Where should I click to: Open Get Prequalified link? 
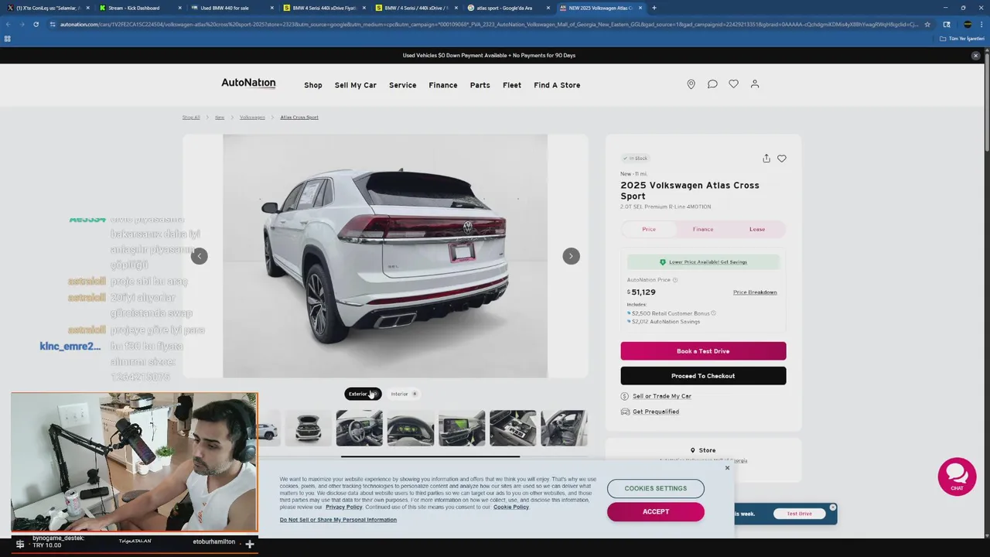[x=656, y=412]
